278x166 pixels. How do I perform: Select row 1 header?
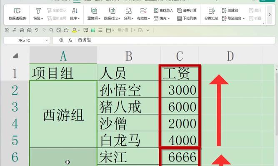pyautogui.click(x=15, y=73)
